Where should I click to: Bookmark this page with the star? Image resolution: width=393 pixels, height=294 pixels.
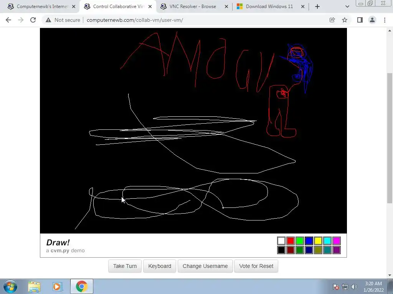345,20
